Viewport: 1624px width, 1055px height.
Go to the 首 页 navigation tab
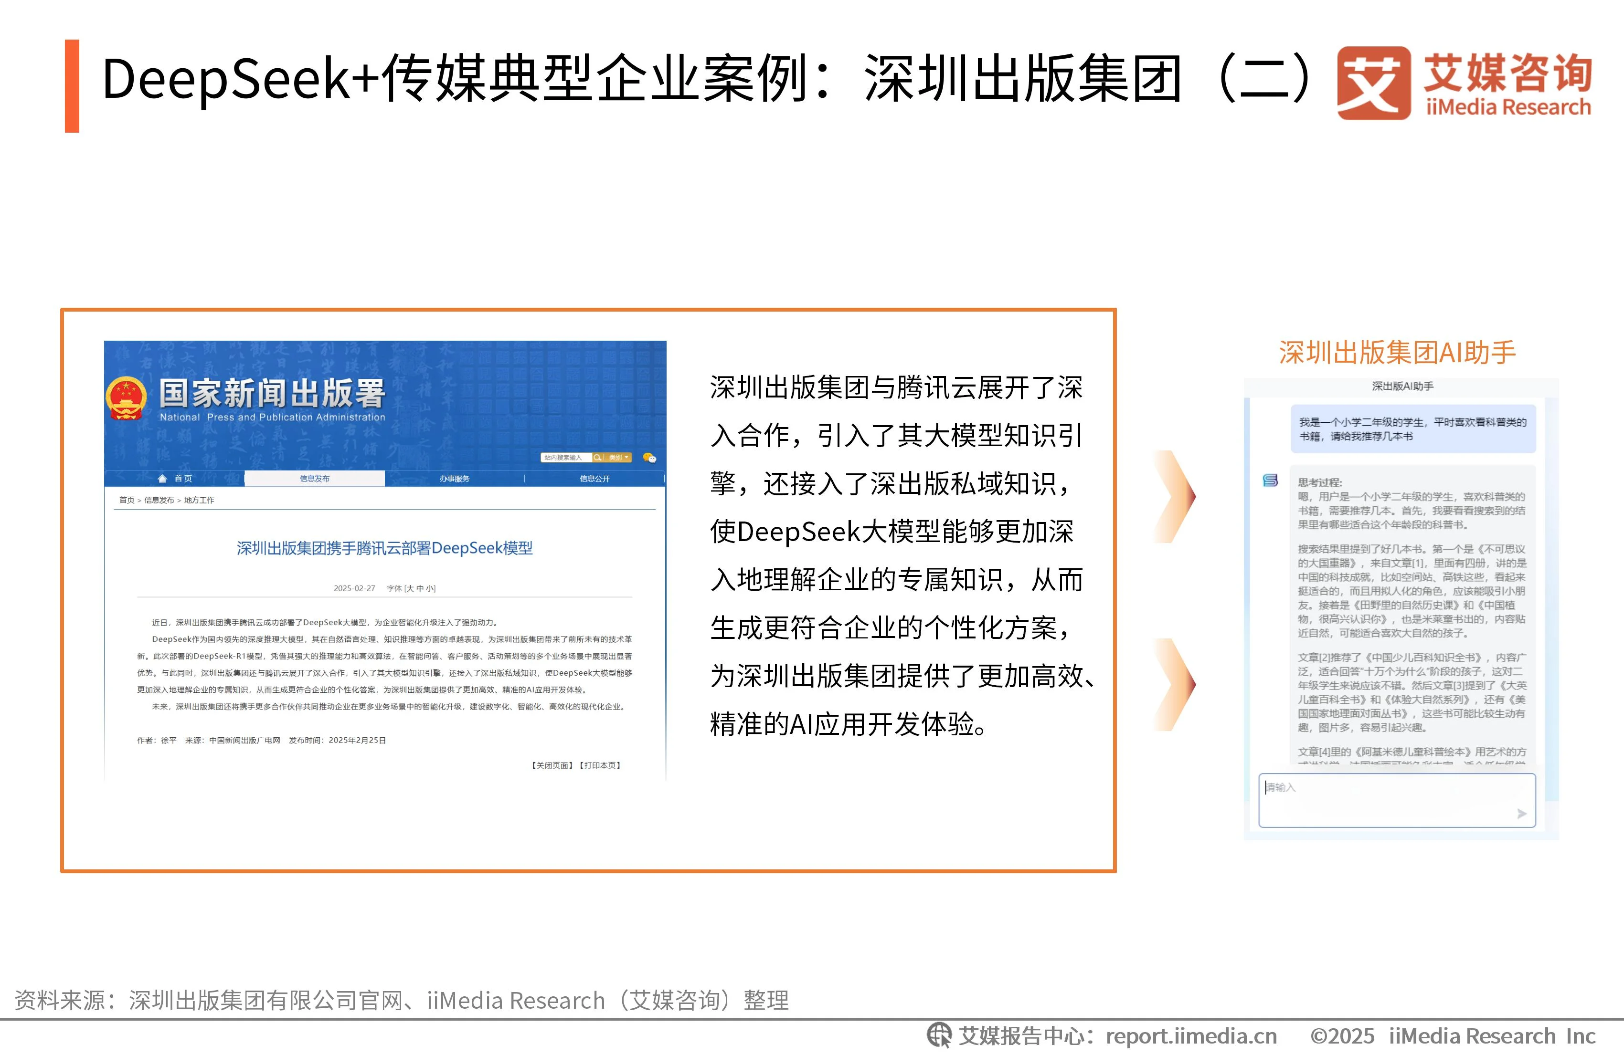(175, 479)
